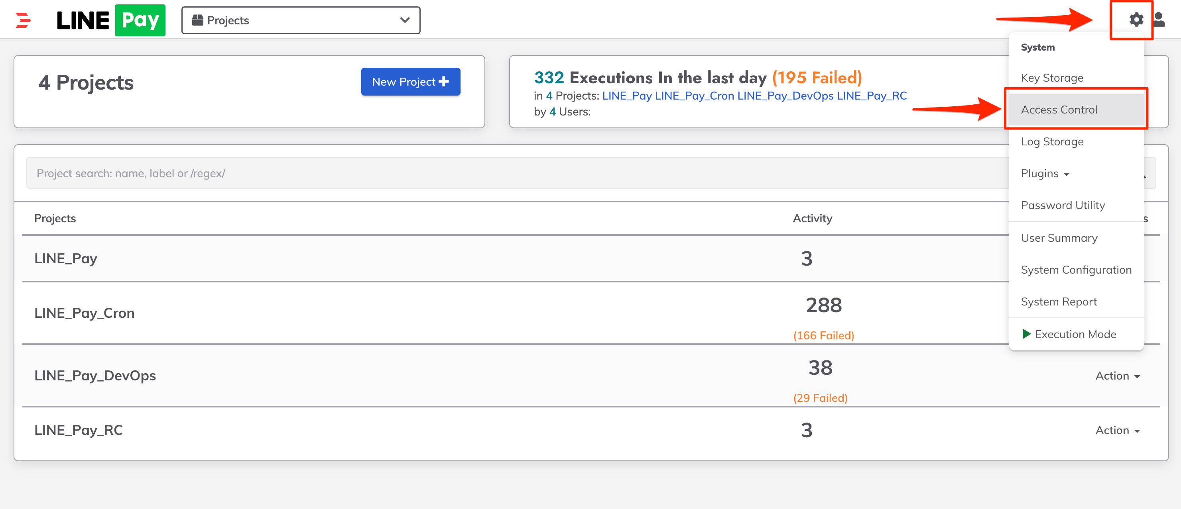Open System Configuration menu item
1181x509 pixels.
tap(1076, 270)
